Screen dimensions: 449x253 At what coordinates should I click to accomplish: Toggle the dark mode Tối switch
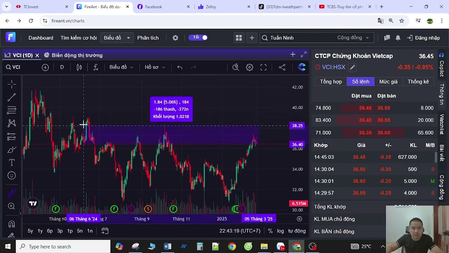tap(199, 37)
